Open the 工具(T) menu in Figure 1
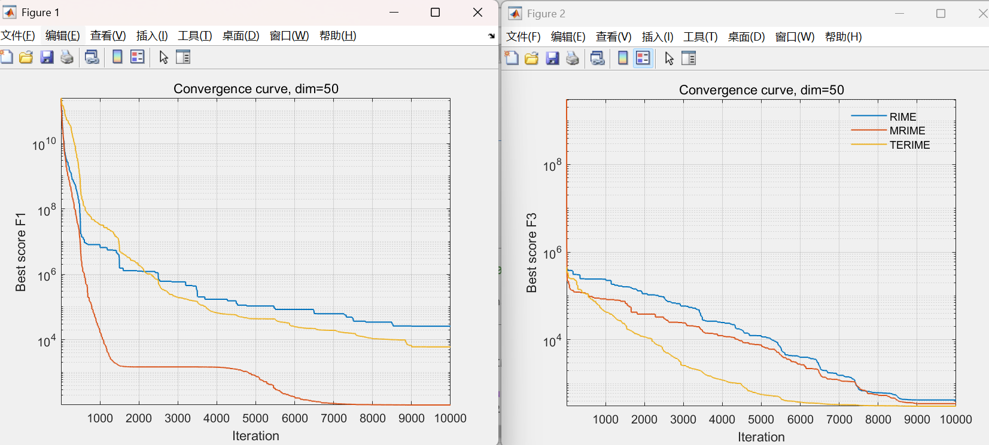 click(195, 36)
